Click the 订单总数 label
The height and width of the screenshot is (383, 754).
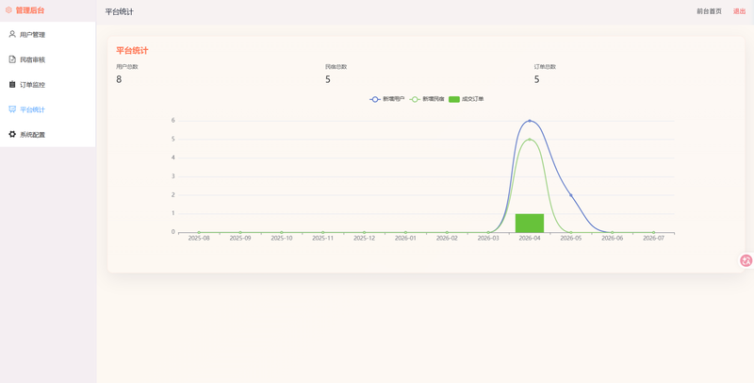[x=545, y=67]
